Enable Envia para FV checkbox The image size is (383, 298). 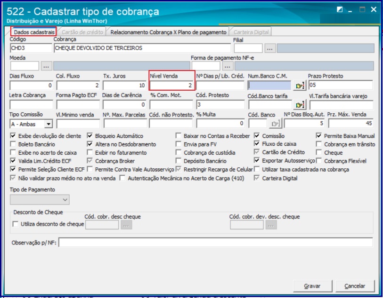179,144
